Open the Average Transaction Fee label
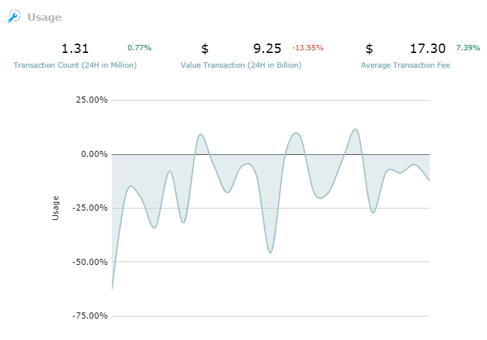Screen dimensions: 487x340 click(x=405, y=65)
